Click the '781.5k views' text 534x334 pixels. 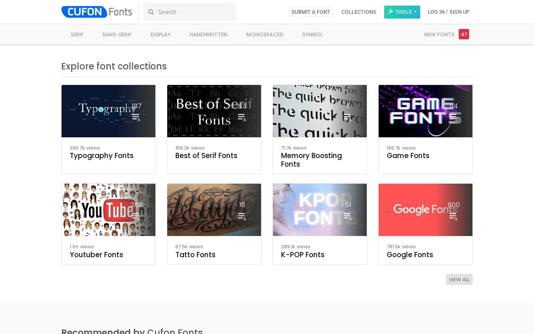tap(401, 246)
